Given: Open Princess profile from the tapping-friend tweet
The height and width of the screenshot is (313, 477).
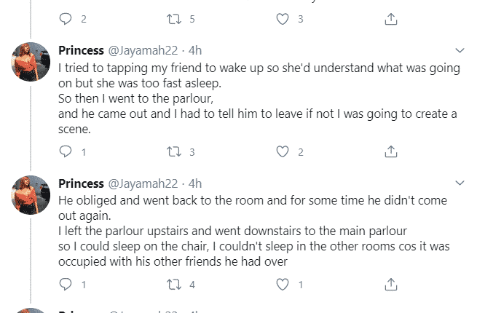Looking at the screenshot, I should tap(80, 51).
